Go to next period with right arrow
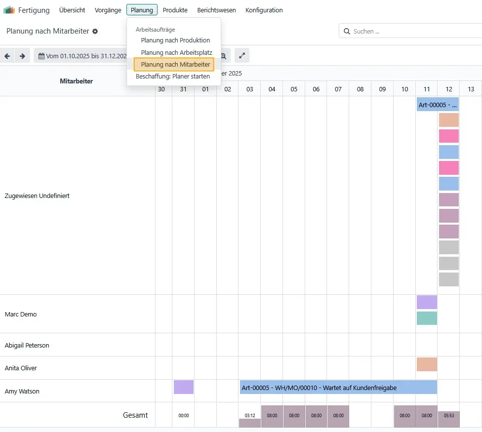 click(22, 56)
